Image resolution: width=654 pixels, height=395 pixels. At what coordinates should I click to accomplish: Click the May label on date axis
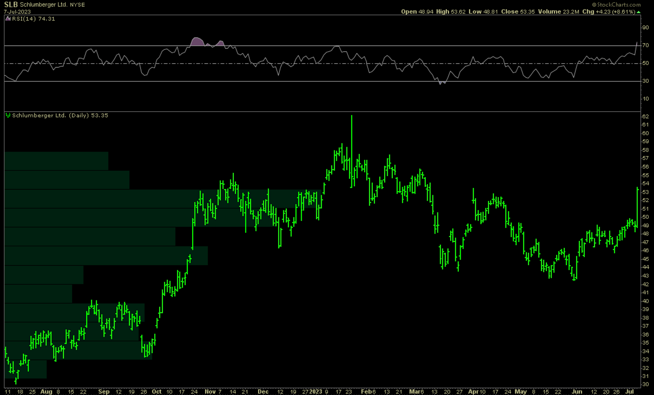[x=521, y=392]
